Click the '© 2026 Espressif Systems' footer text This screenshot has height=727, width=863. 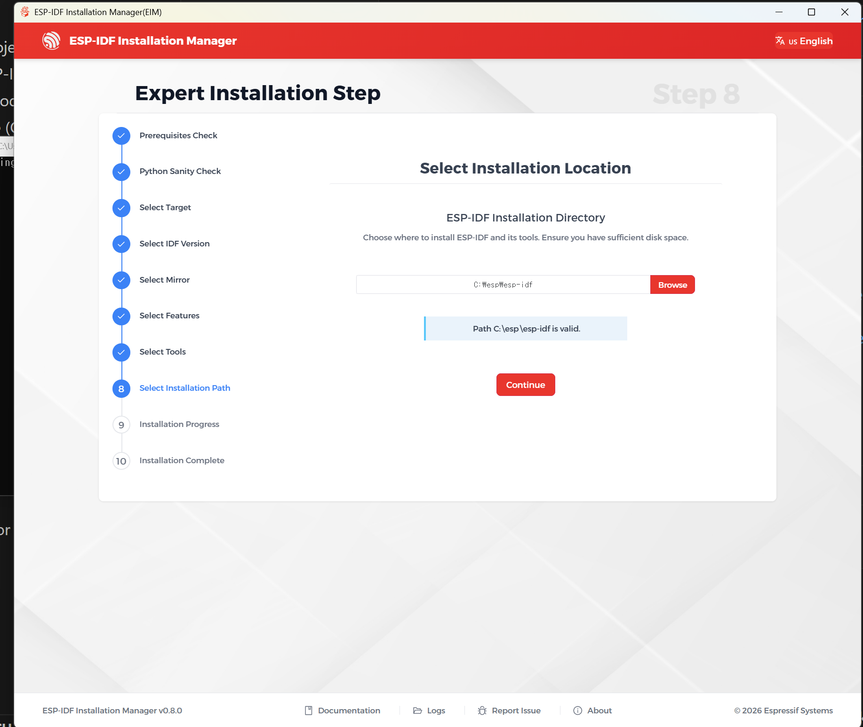tap(783, 711)
